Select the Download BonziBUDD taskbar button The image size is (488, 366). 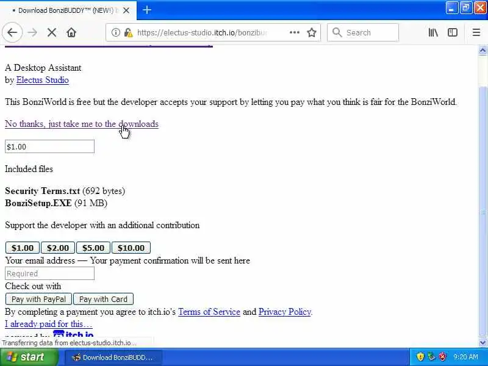[x=113, y=357]
